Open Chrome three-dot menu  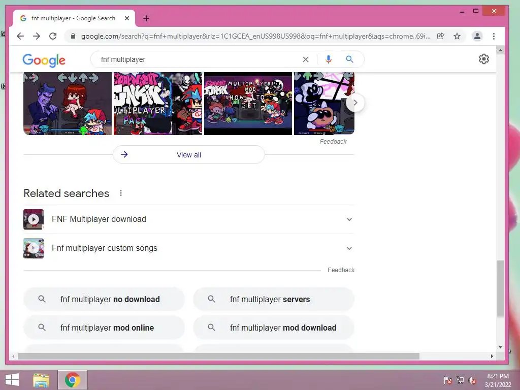(494, 36)
